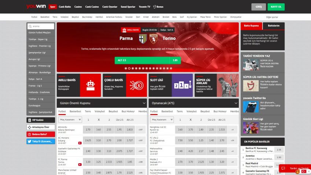Screen dimensions: 311x175
Task: Click the live stream icon for FC Parma match
Action: click(80, 164)
